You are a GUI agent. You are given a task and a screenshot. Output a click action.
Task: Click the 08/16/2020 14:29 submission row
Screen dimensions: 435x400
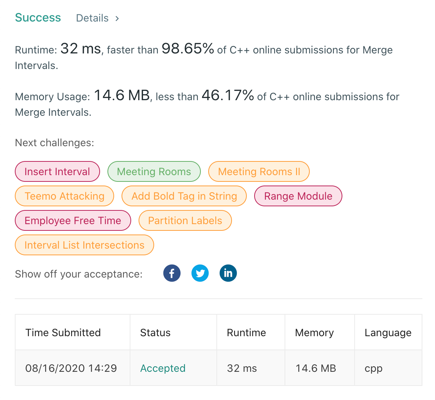pyautogui.click(x=219, y=368)
